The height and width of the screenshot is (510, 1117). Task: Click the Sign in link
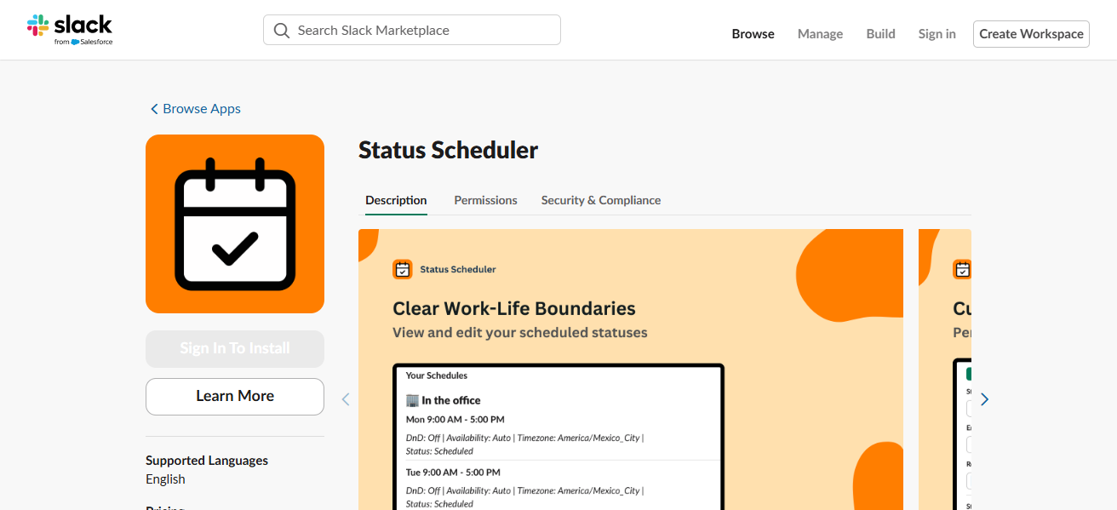tap(937, 34)
